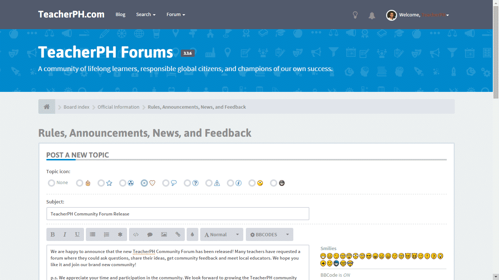Open Rules, Announcements, News, and Feedback breadcrumb
This screenshot has height=280, width=499.
(x=197, y=107)
